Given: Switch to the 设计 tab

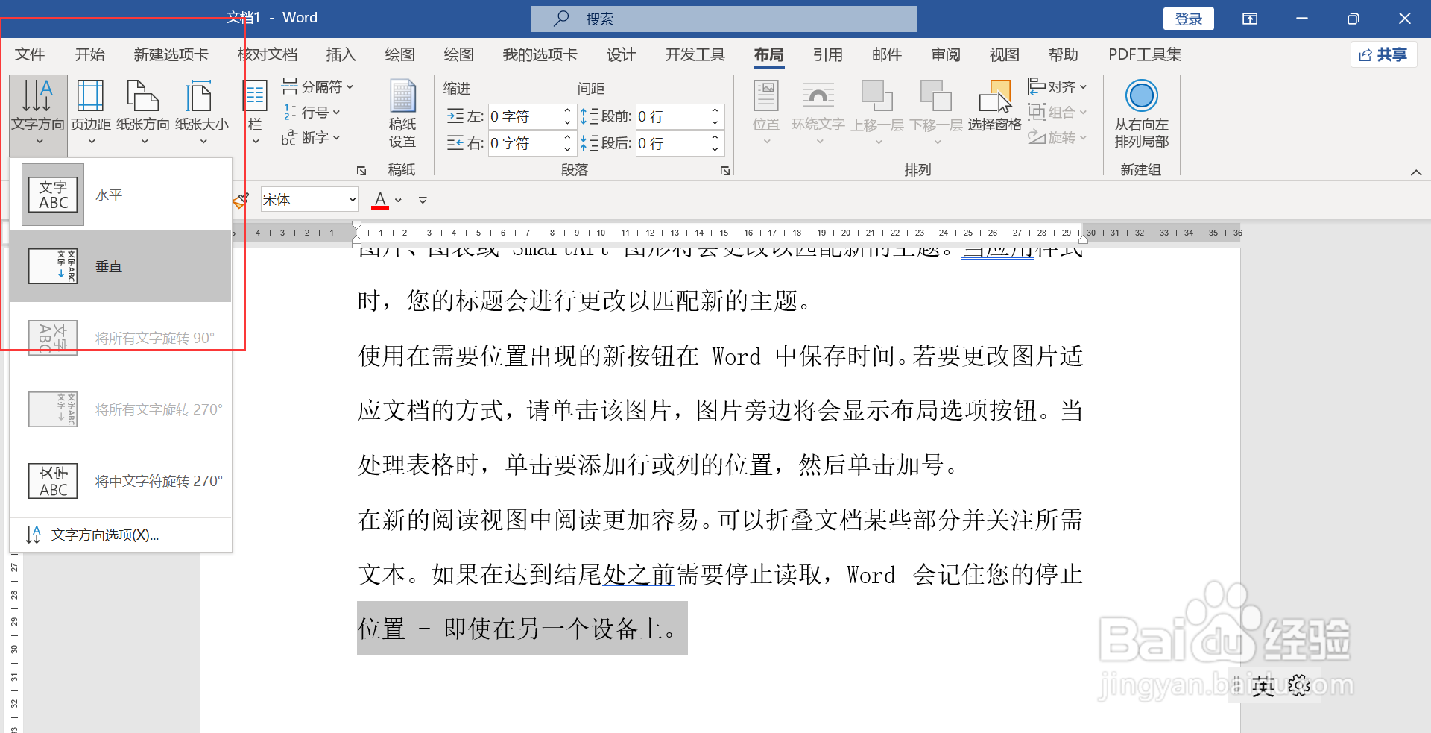Looking at the screenshot, I should [x=622, y=54].
